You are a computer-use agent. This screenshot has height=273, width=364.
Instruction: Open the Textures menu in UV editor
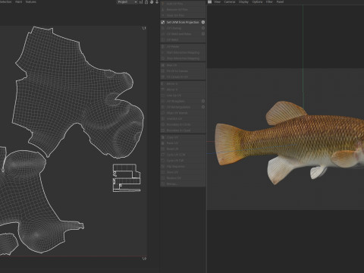pyautogui.click(x=31, y=2)
